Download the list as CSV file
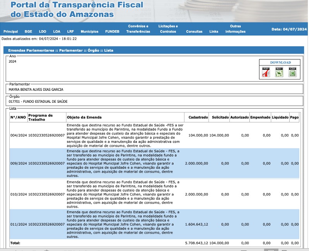Image resolution: width=309 pixels, height=251 pixels. [x=292, y=72]
